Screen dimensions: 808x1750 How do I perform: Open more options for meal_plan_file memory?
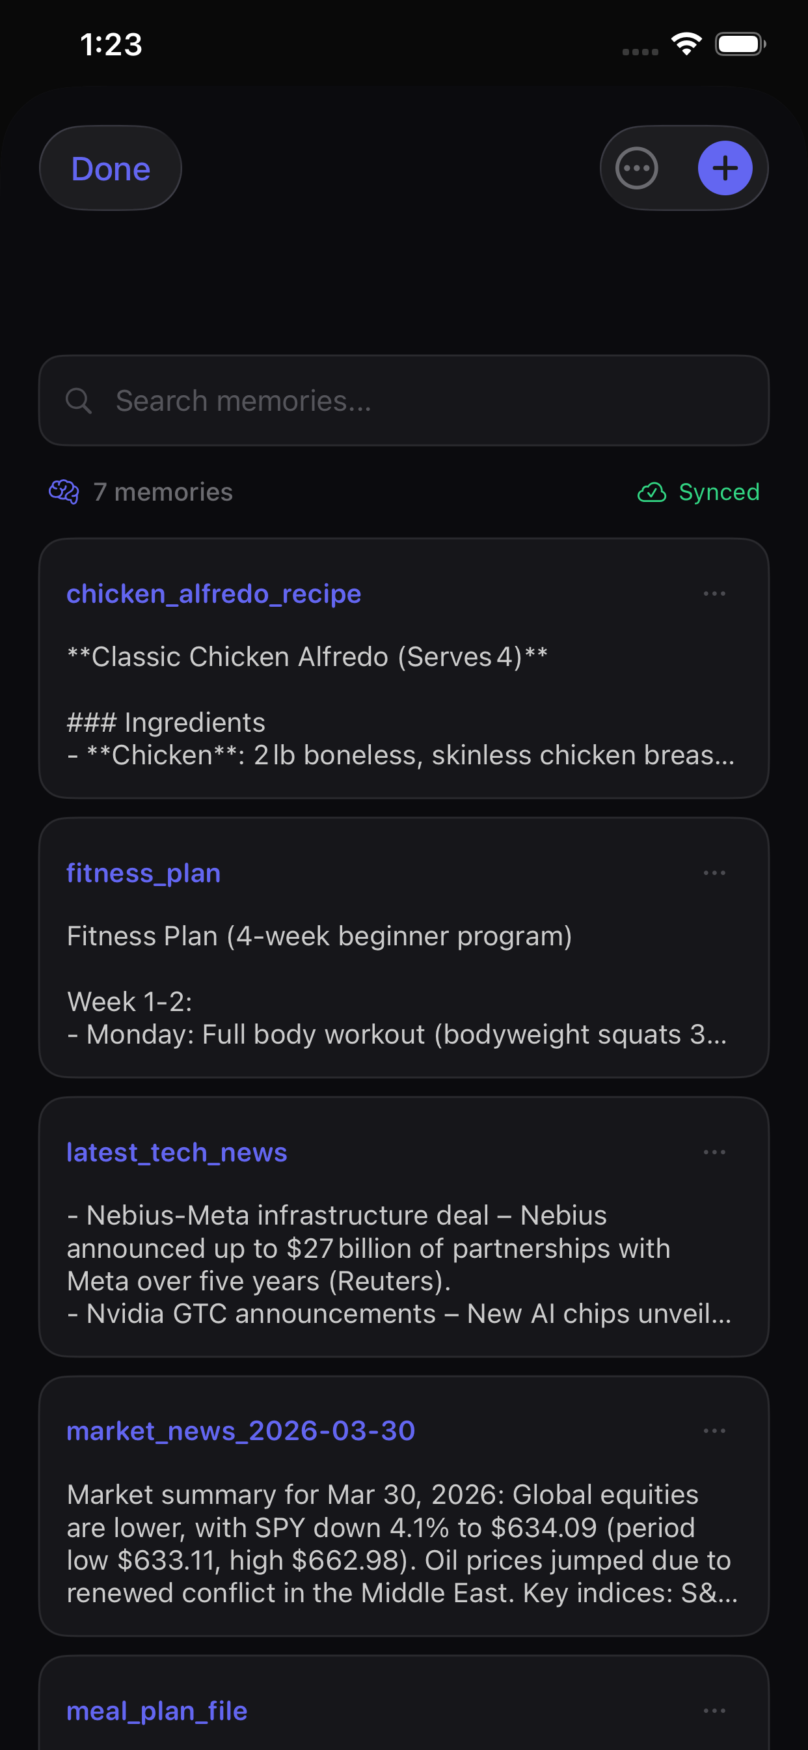[x=714, y=1710]
